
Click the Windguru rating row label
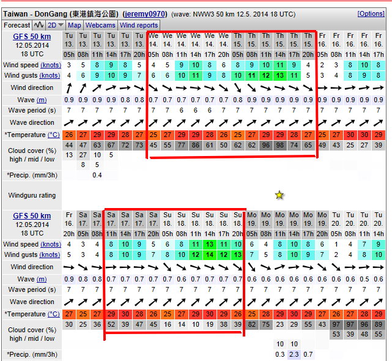[32, 195]
